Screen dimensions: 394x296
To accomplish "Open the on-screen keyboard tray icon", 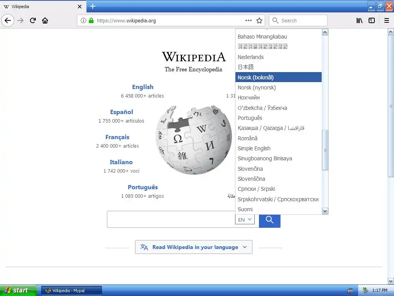I will click(x=350, y=291).
